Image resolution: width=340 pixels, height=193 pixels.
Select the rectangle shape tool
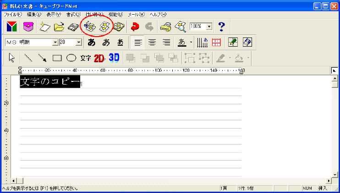(57, 58)
